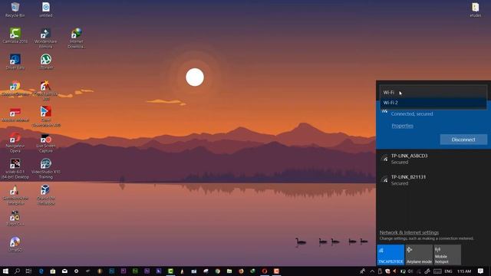Image resolution: width=491 pixels, height=276 pixels.
Task: Open the VideoStudio X10 Training shortcut
Action: [46, 169]
